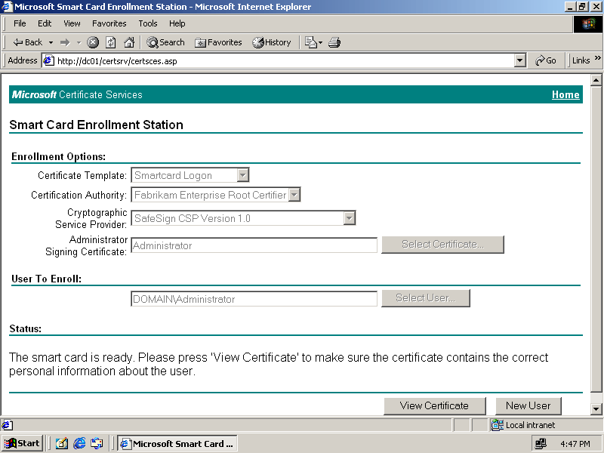Open the address bar URL dropdown
This screenshot has width=604, height=453.
coord(519,60)
